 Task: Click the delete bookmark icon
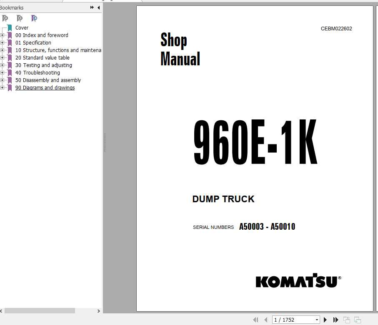coord(5,18)
